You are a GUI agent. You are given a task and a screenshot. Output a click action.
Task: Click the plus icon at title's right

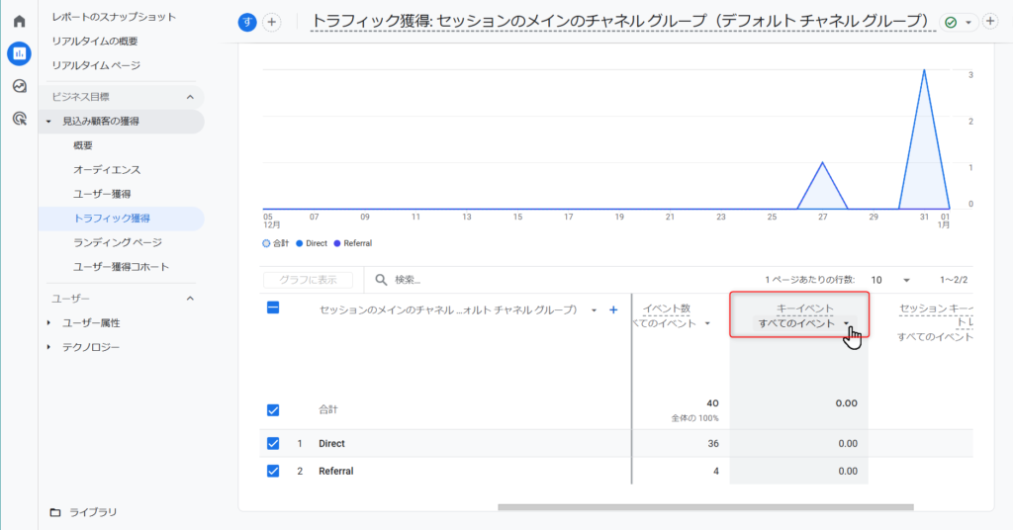tap(990, 22)
